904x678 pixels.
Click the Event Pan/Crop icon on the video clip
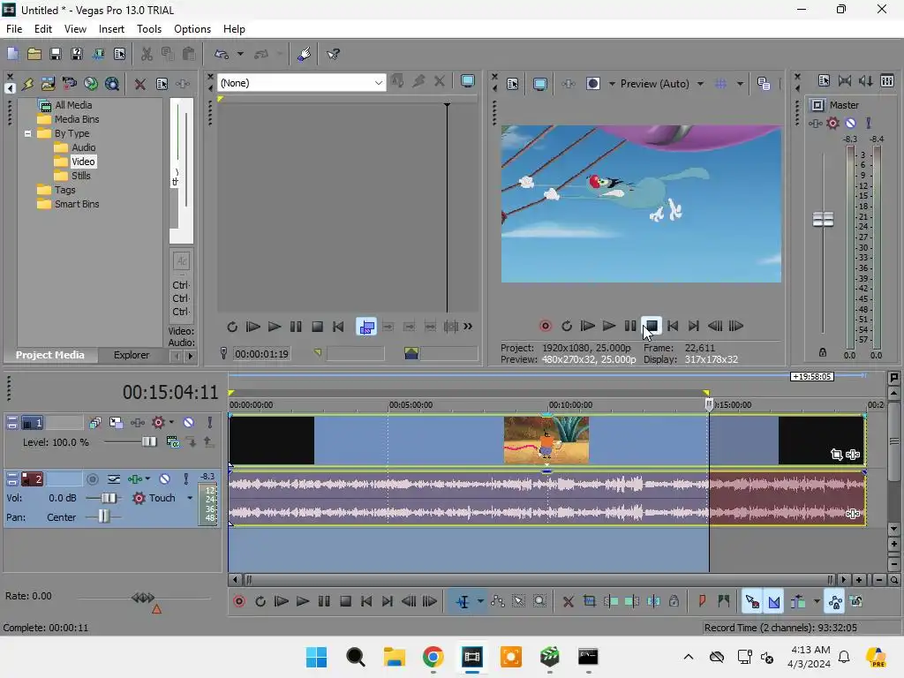pos(837,455)
